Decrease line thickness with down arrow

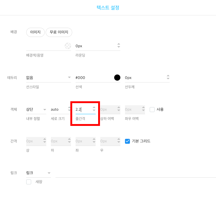click(x=168, y=78)
